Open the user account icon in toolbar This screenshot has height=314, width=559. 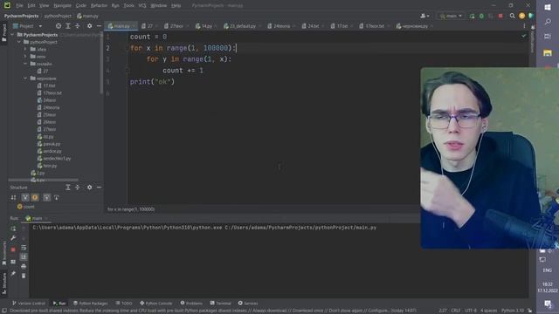click(424, 16)
